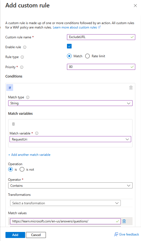Image resolution: width=141 pixels, height=241 pixels.
Task: Expand the RequestUri match variable dropdown
Action: pyautogui.click(x=70, y=139)
